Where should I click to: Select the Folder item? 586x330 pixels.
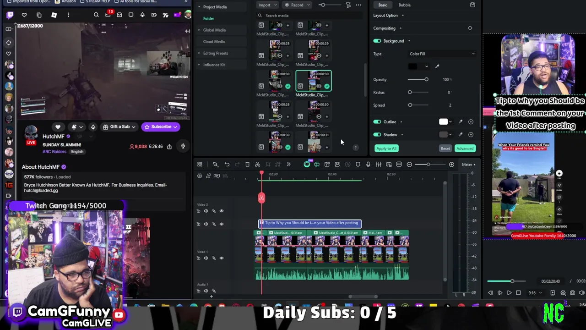tap(208, 19)
